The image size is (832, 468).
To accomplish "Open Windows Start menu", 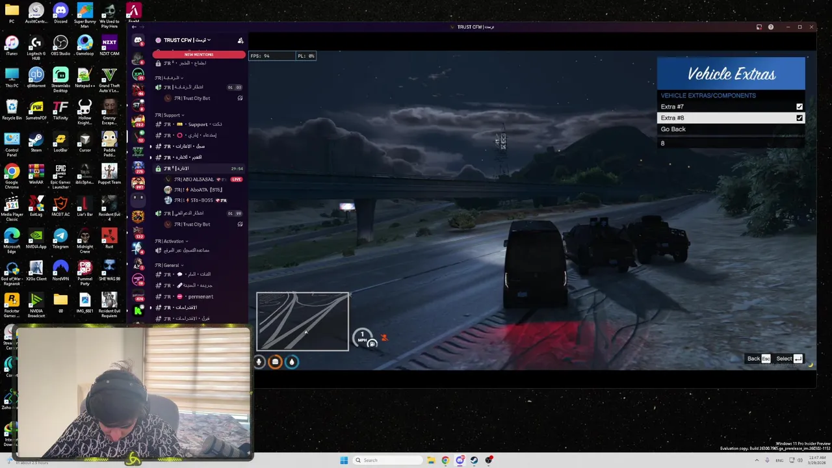I will 344,460.
